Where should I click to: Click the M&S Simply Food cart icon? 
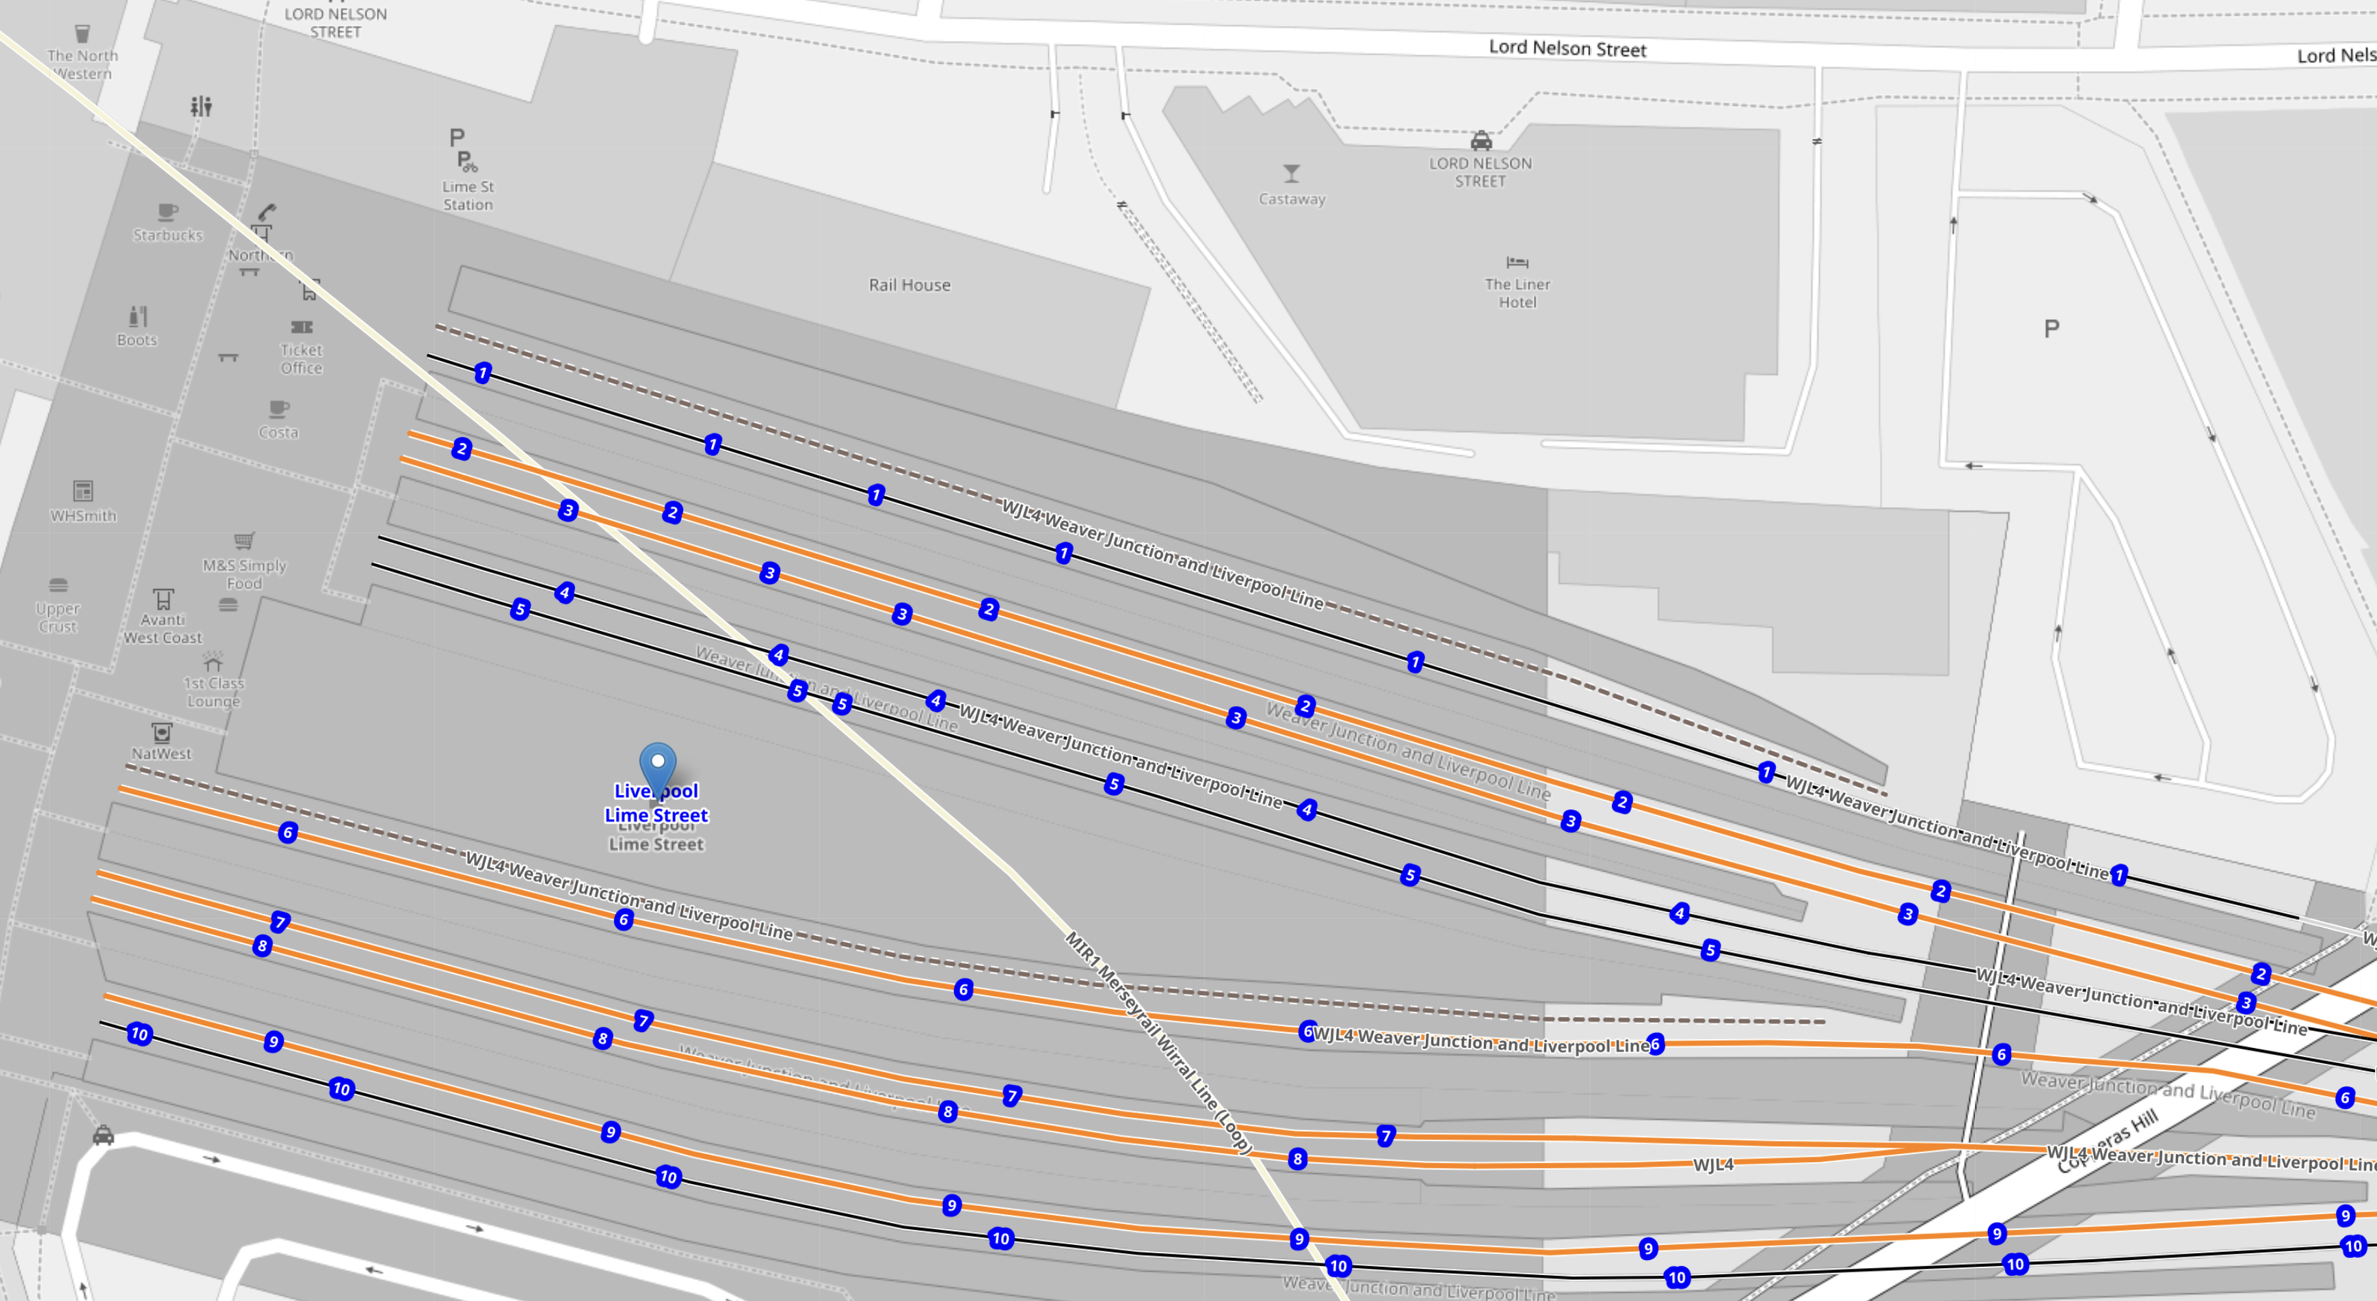click(243, 541)
